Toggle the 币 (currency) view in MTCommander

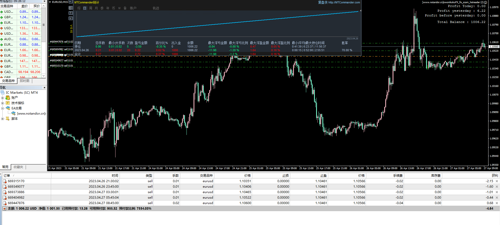[x=113, y=8]
